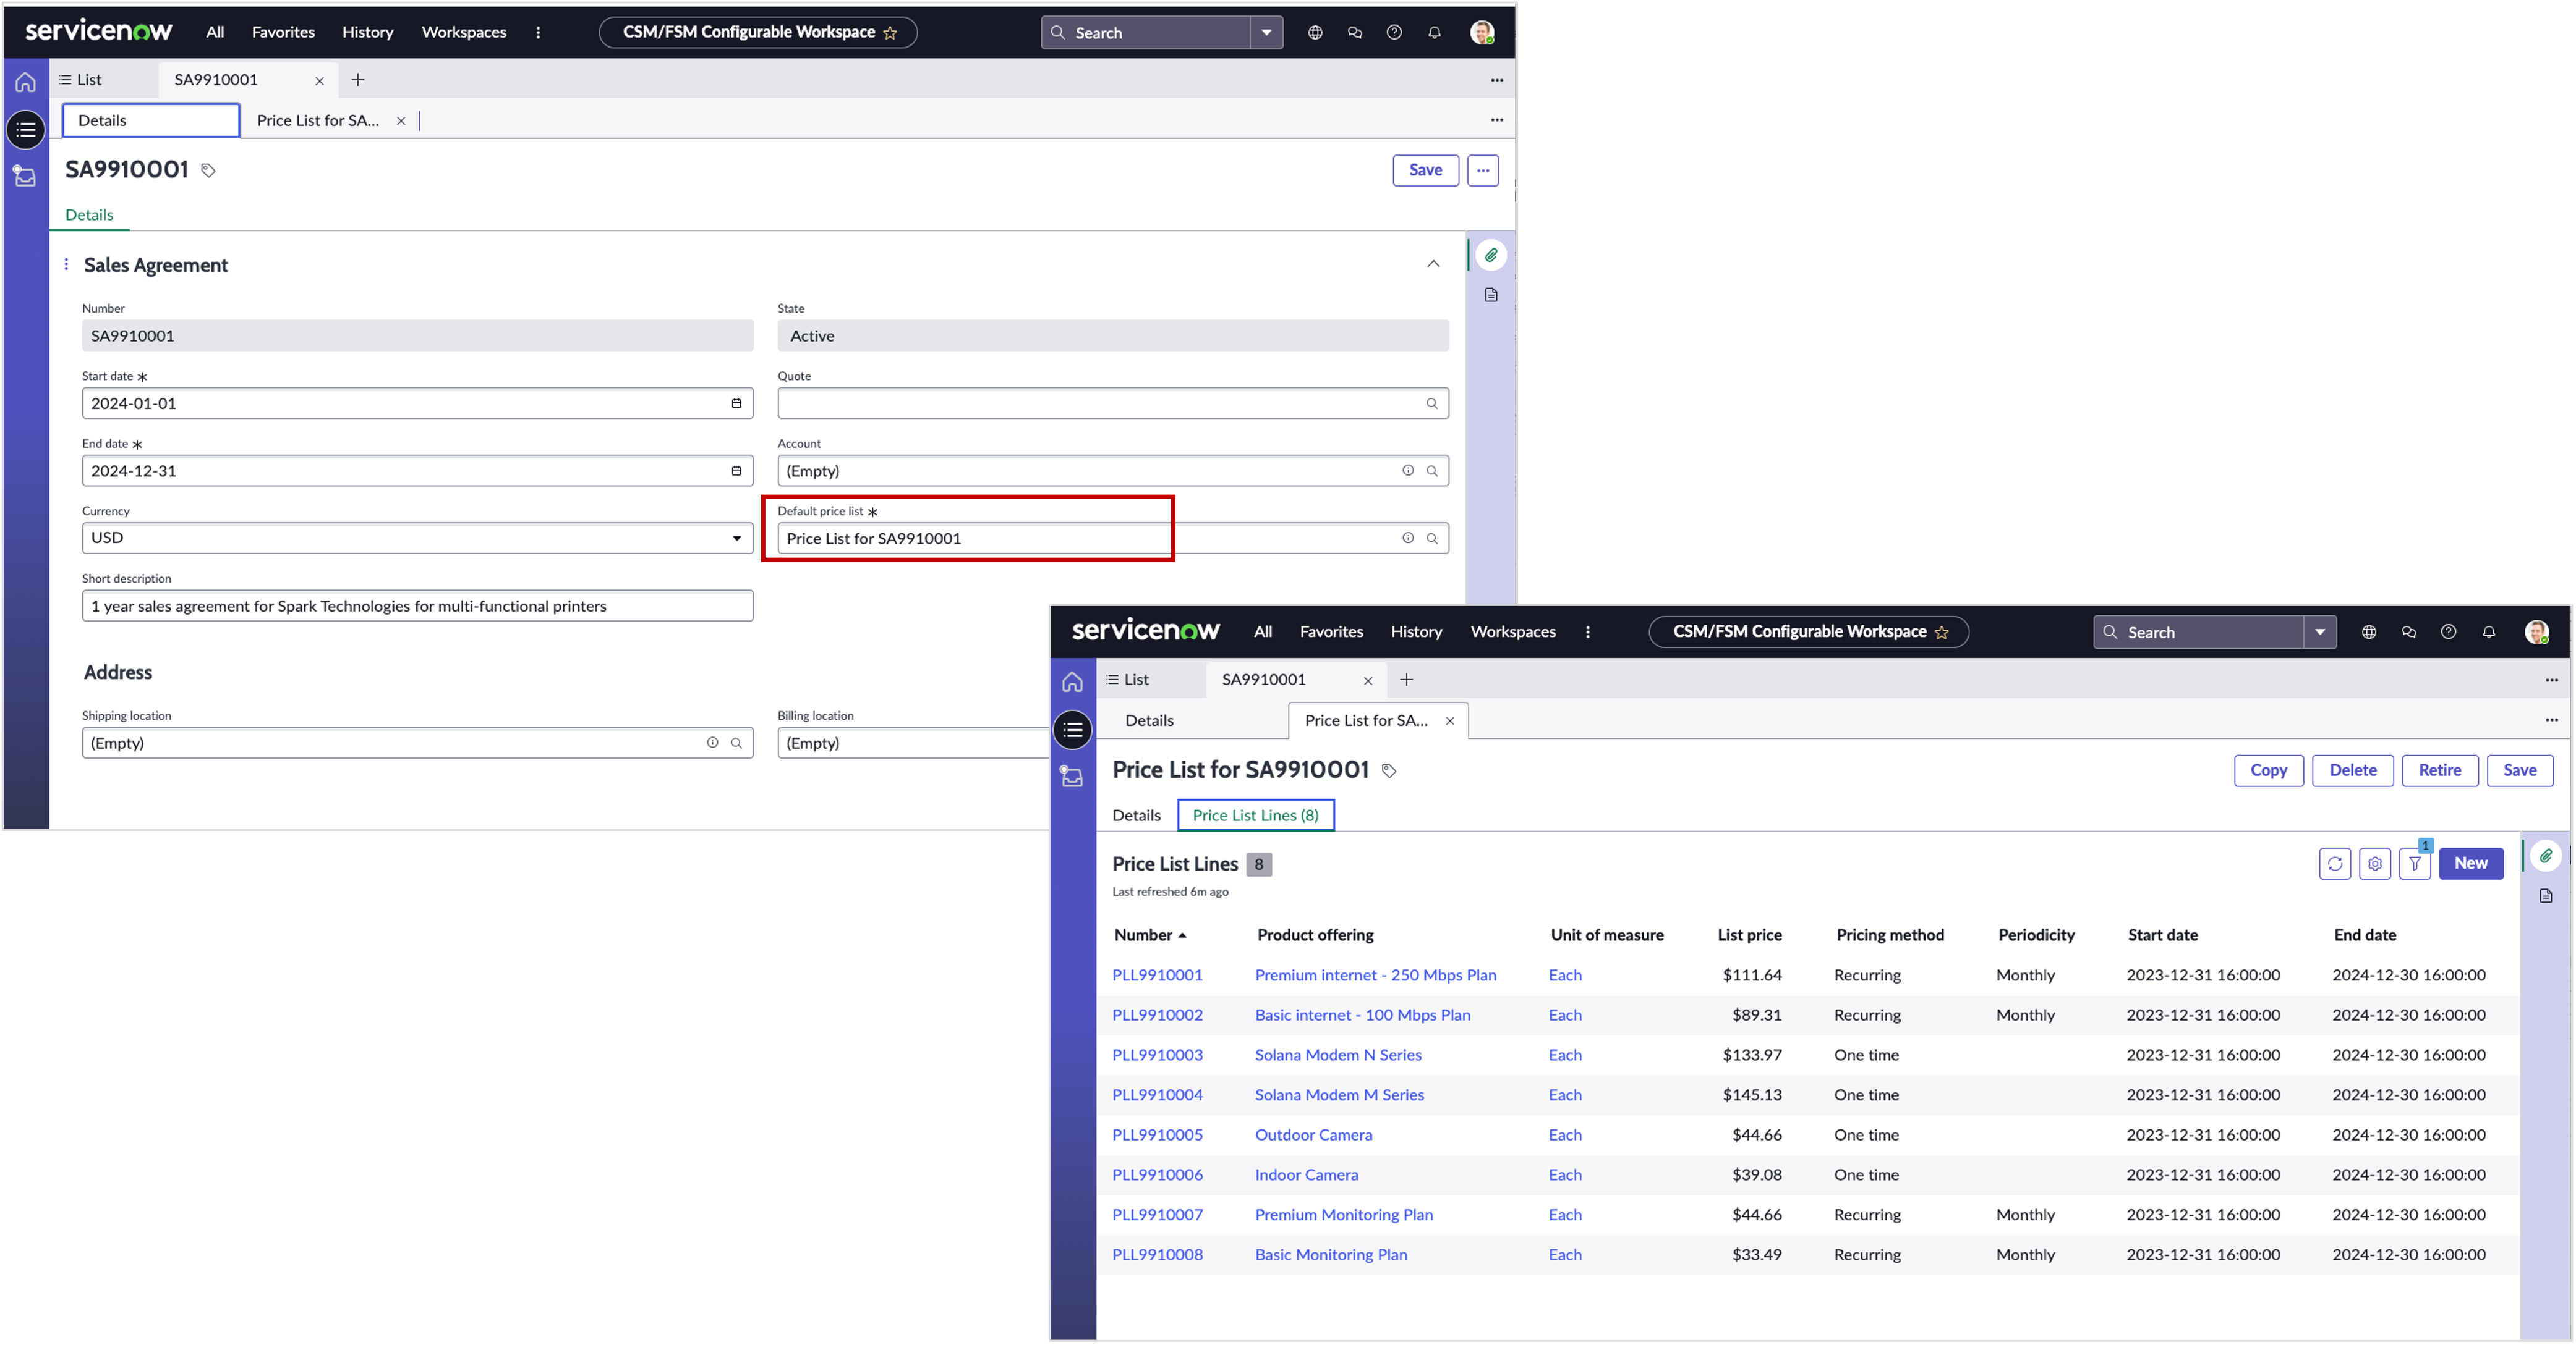The height and width of the screenshot is (1345, 2576).
Task: Favorite the workspace star in Sales Agreement window
Action: click(890, 33)
